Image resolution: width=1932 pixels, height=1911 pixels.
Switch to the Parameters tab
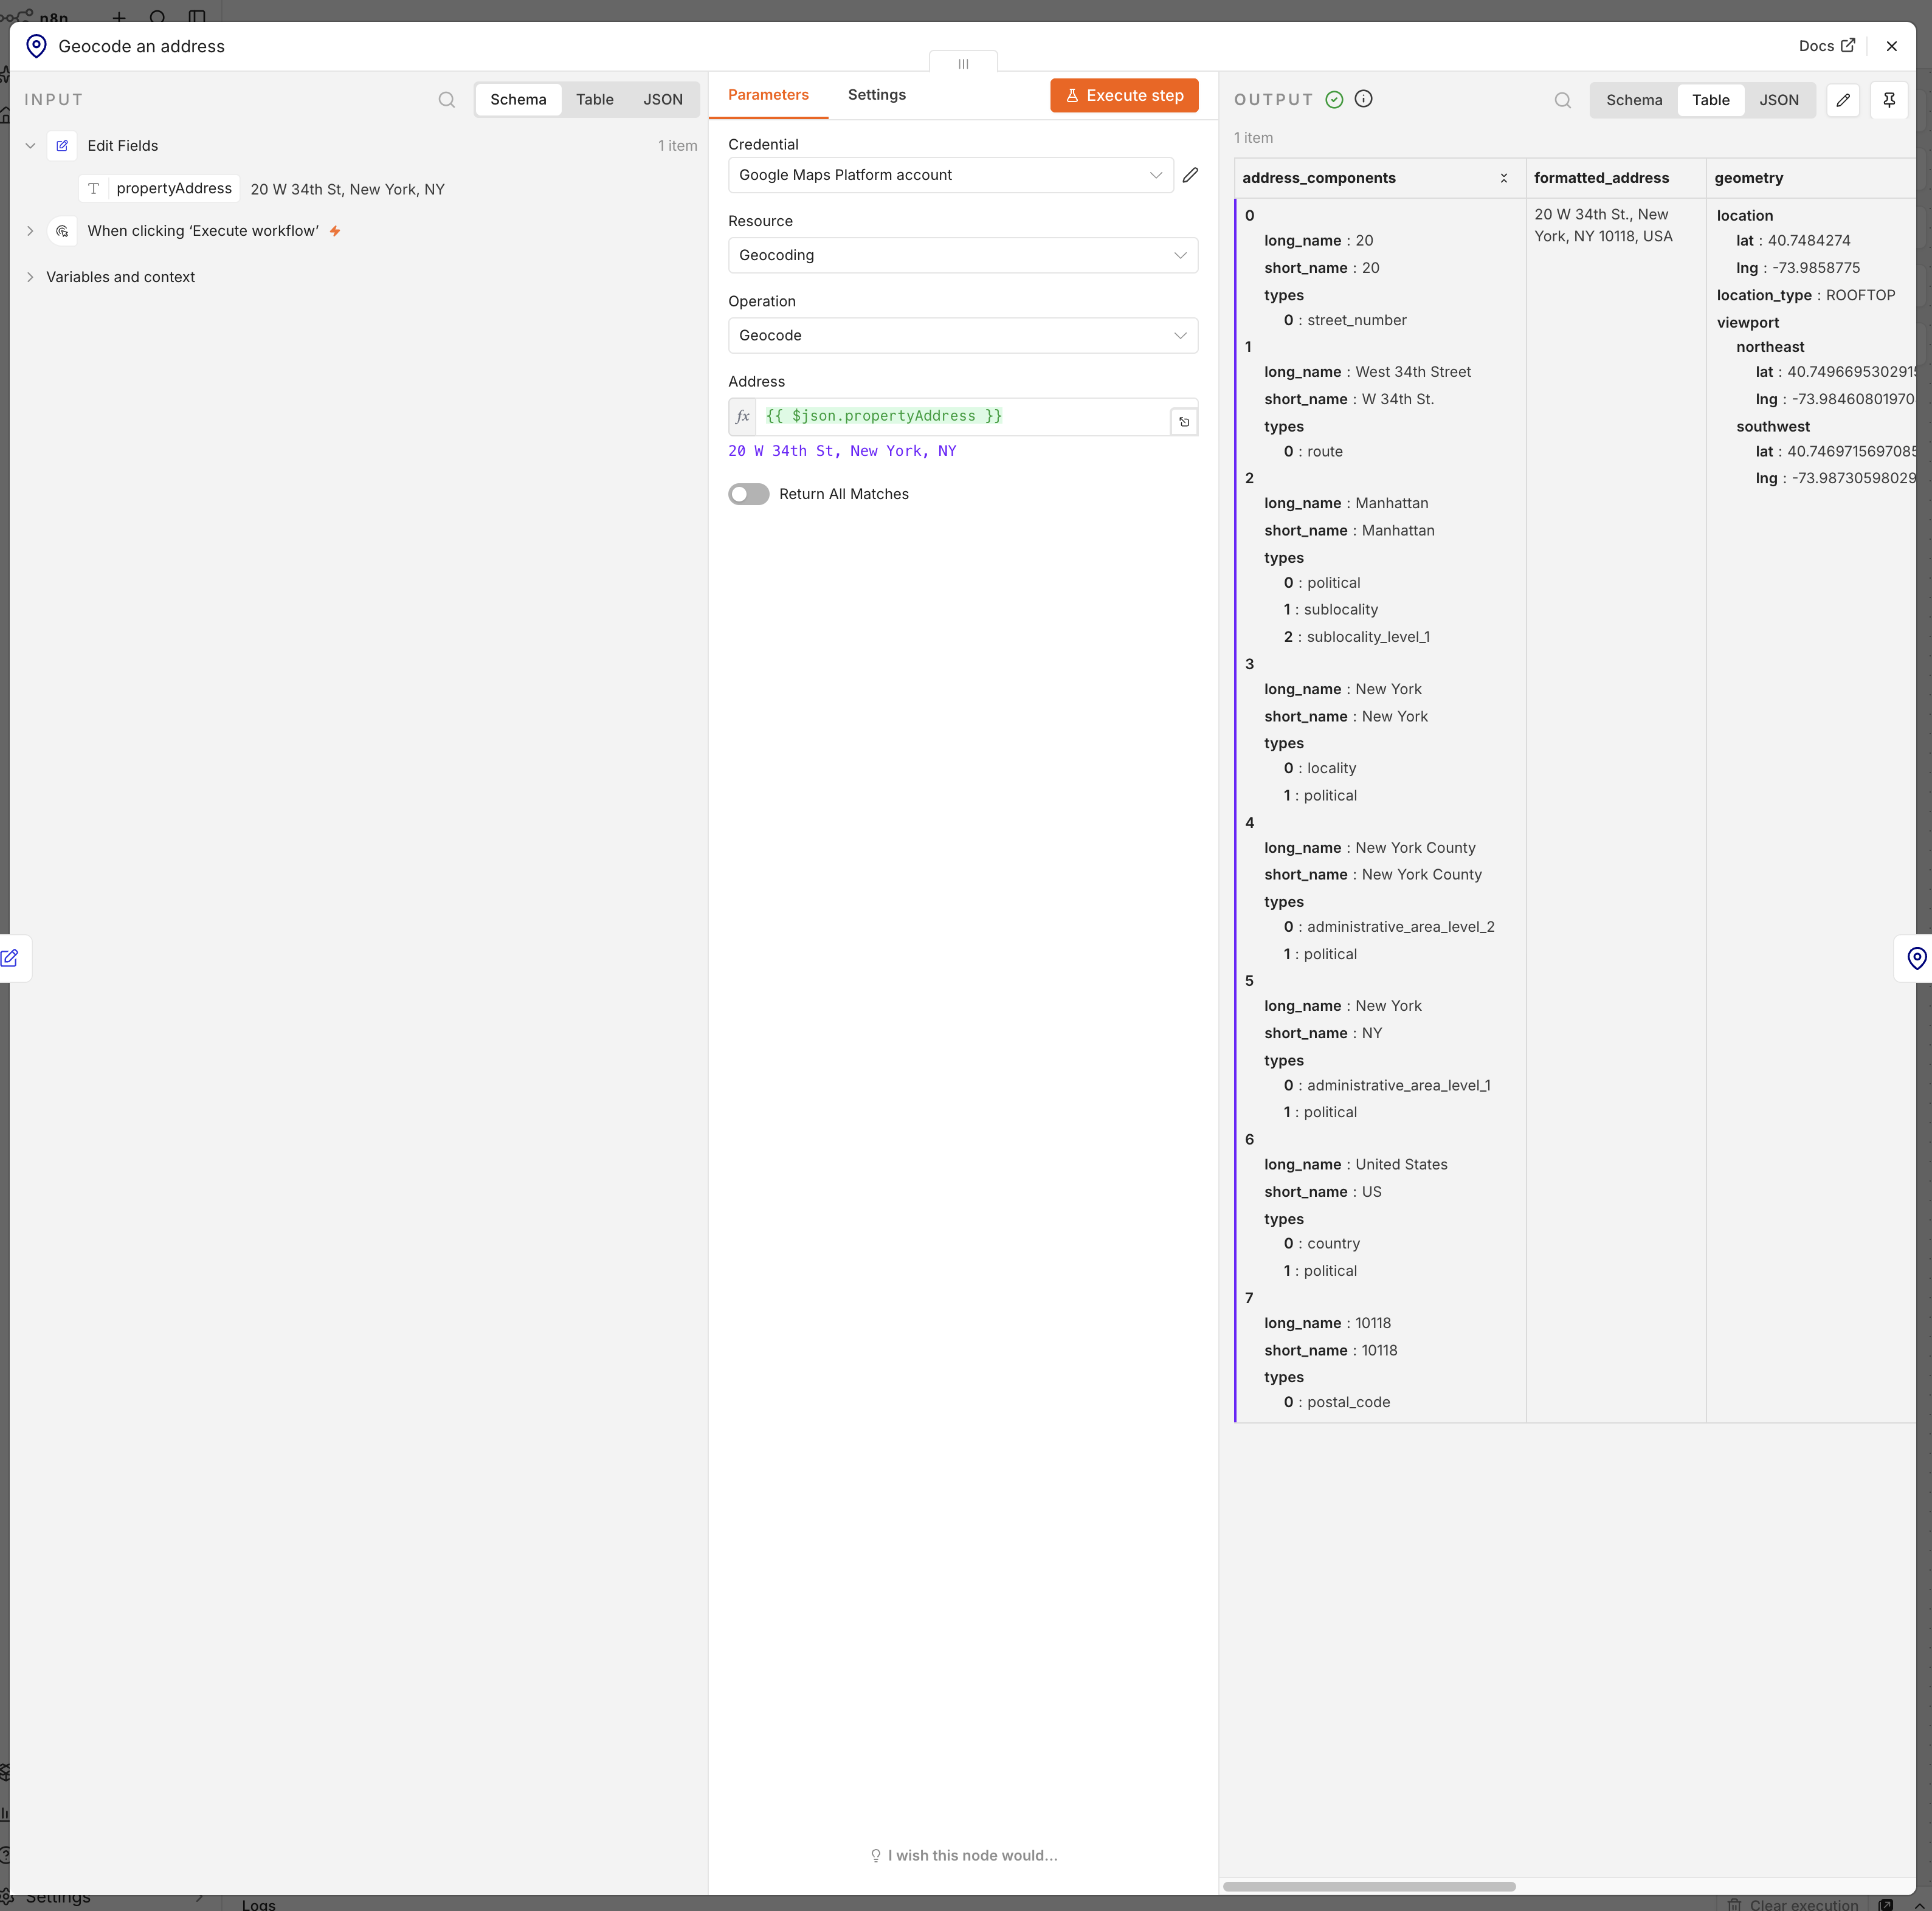[x=768, y=95]
